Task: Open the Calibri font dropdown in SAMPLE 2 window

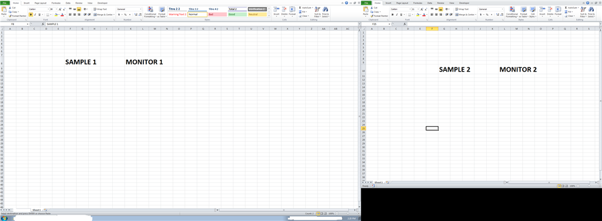Action: [409, 9]
